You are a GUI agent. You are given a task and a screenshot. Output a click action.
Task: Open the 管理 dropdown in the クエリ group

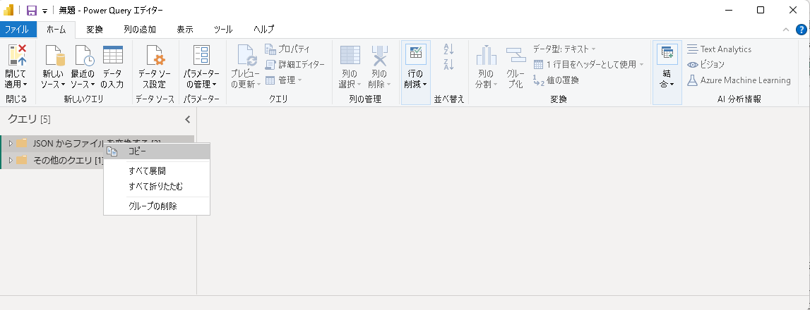coord(283,80)
